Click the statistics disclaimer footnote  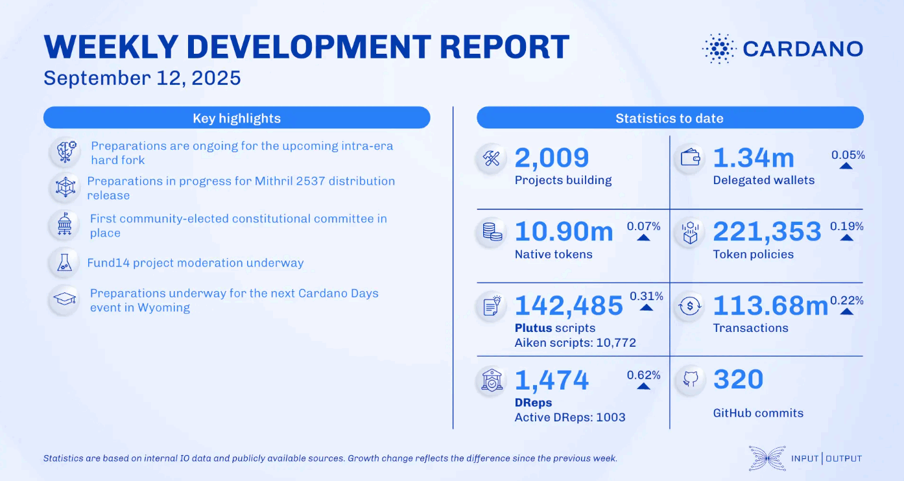click(x=330, y=458)
